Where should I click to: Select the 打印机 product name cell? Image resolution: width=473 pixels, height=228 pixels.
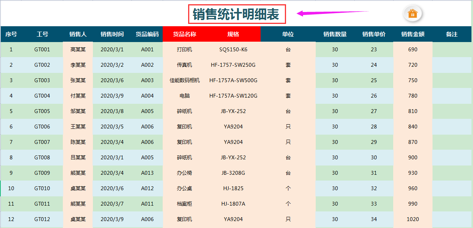coord(185,49)
